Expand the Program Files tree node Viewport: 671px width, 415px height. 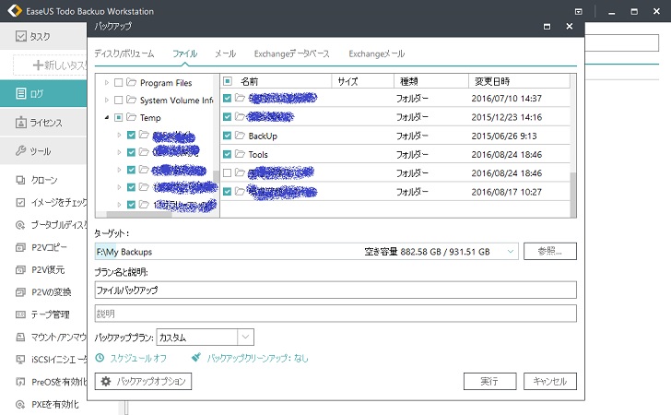(107, 83)
